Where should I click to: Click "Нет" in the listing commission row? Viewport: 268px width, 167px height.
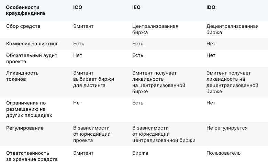click(211, 44)
